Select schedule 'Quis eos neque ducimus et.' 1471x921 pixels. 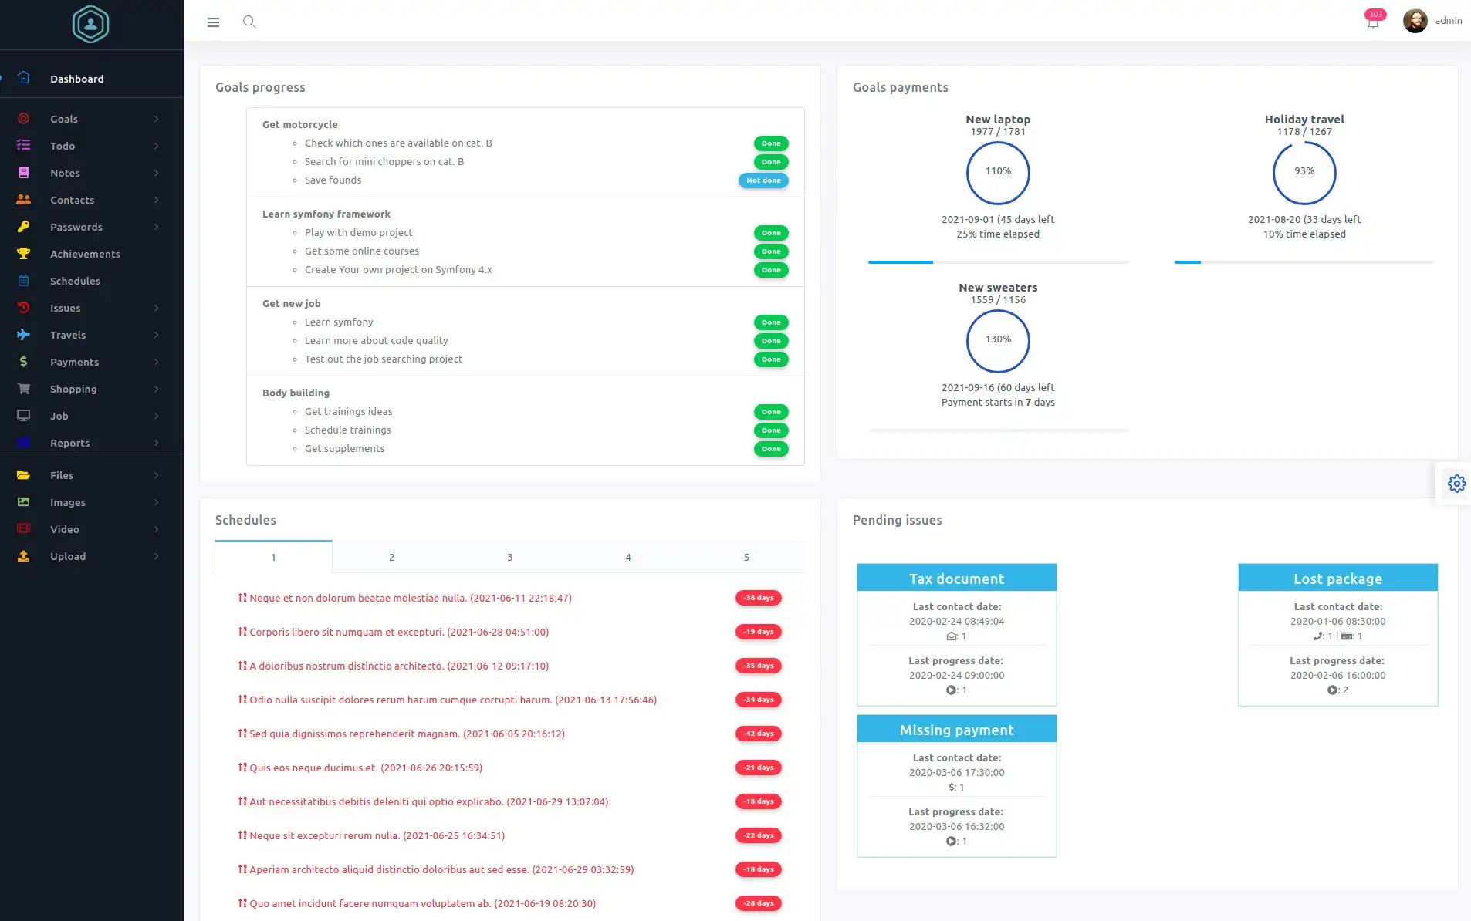(x=366, y=767)
